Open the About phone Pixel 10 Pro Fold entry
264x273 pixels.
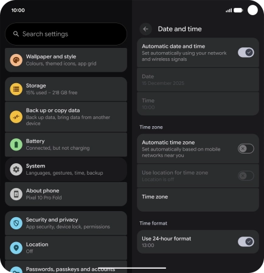click(66, 194)
